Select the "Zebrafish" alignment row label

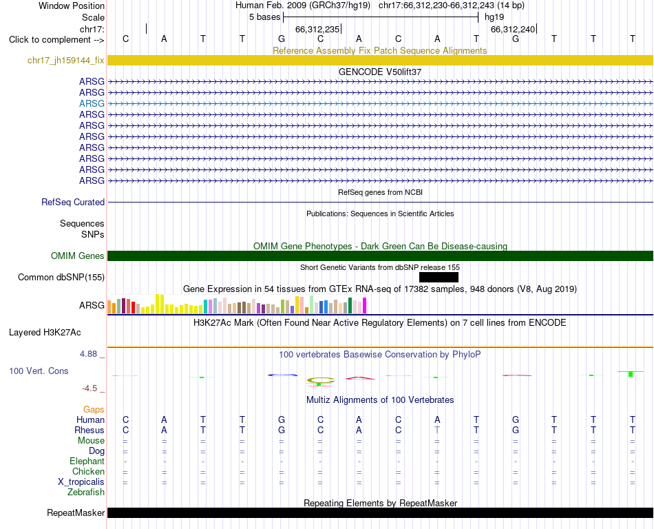pyautogui.click(x=86, y=492)
